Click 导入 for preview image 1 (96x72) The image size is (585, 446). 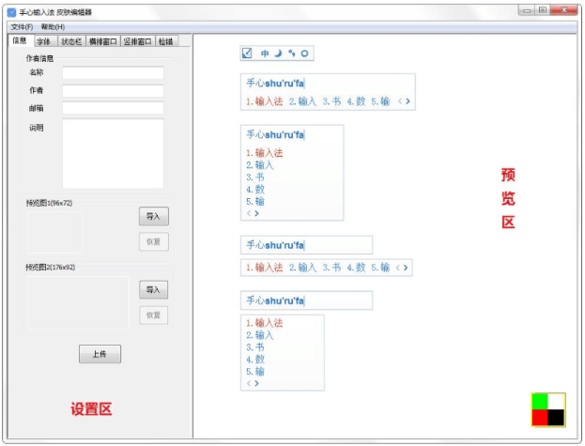coord(154,216)
